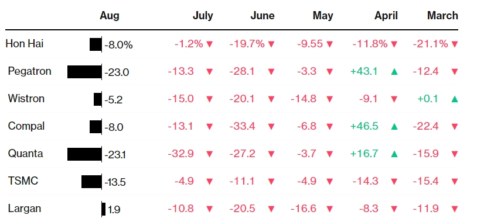The image size is (477, 222).
Task: Click the Wistron May value -14.8
Action: click(304, 99)
